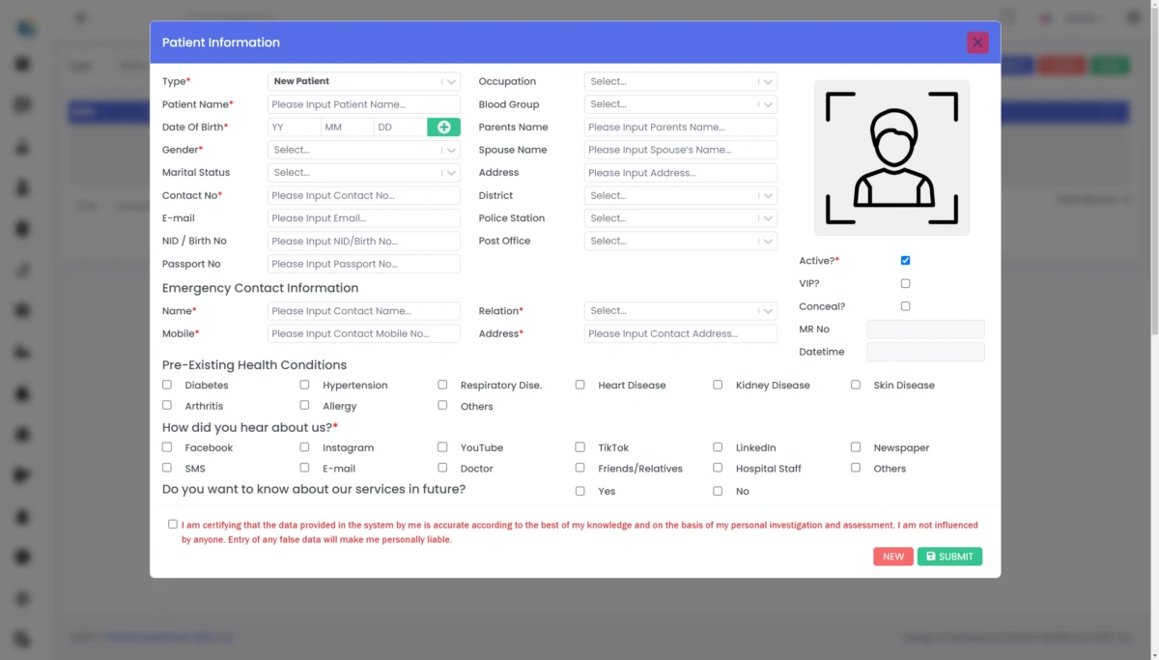This screenshot has height=660, width=1159.
Task: Check the data accuracy certification checkbox
Action: (173, 525)
